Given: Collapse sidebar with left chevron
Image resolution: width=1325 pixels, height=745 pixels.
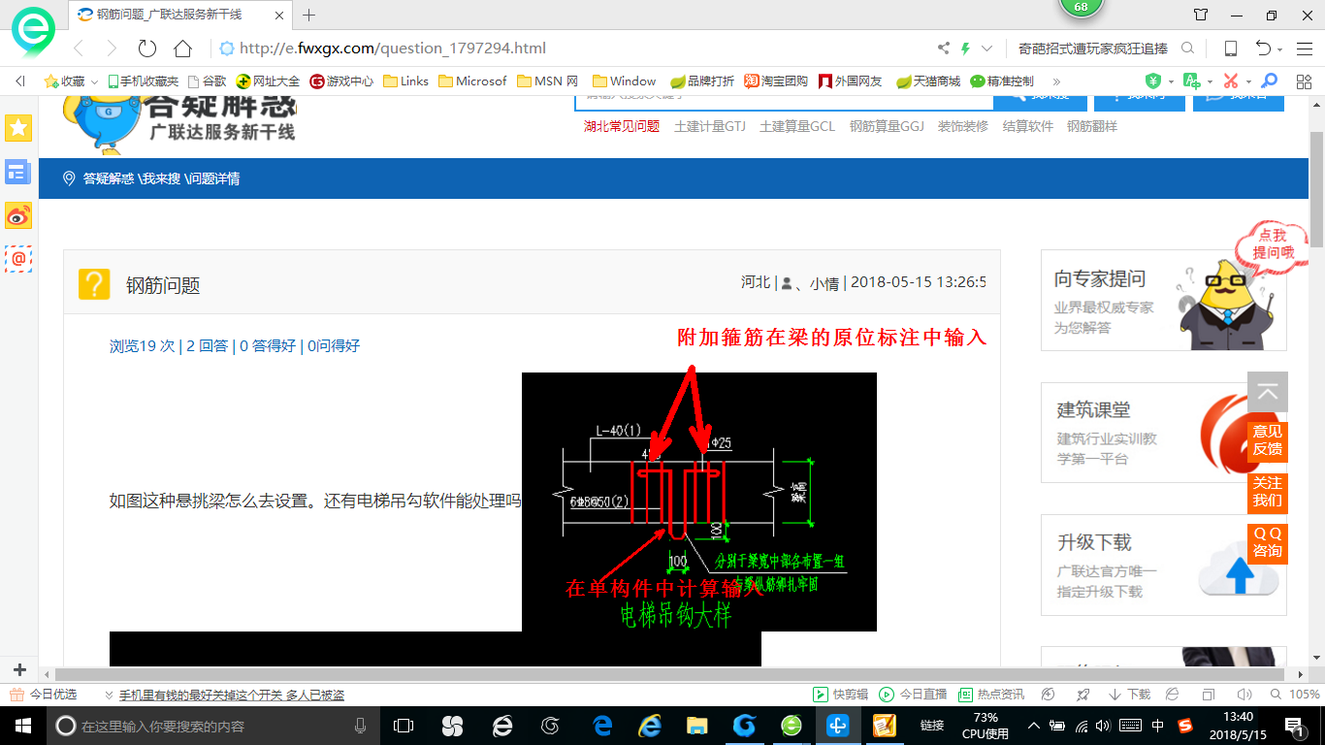Looking at the screenshot, I should point(19,81).
